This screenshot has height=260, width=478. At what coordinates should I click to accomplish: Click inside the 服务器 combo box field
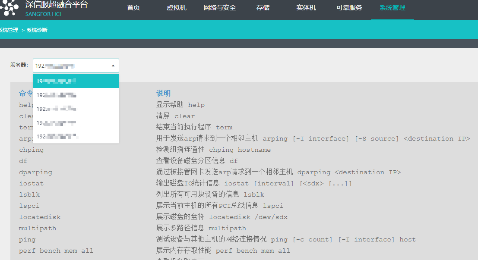(69, 66)
